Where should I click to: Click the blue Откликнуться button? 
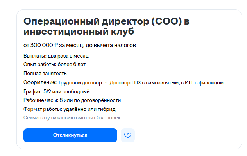tap(70, 135)
